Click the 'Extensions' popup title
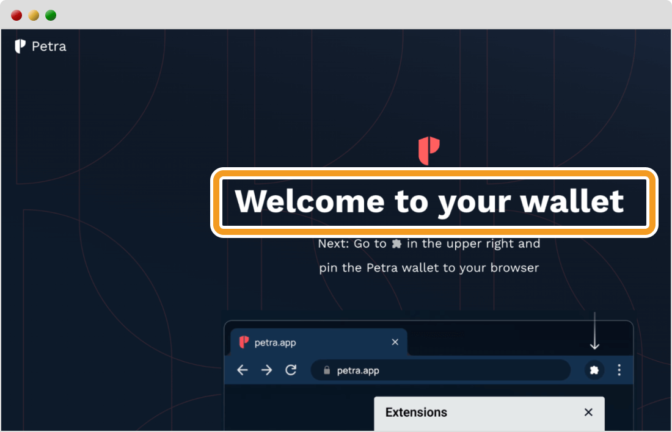Viewport: 672px width, 432px height. click(x=416, y=412)
